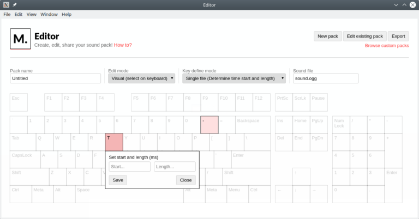Open the View menu
The width and height of the screenshot is (419, 219).
point(32,14)
